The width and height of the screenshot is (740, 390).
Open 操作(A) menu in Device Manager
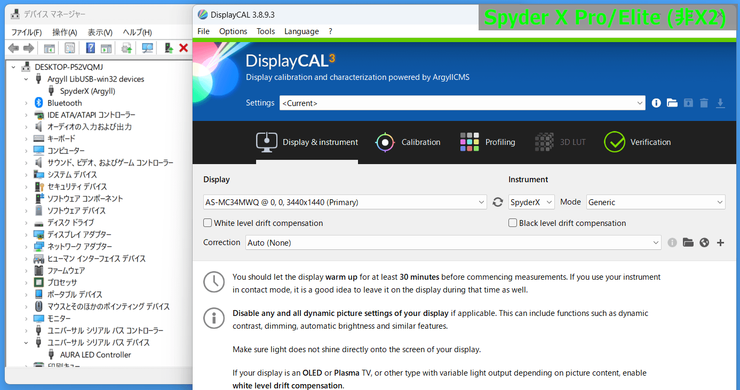65,32
